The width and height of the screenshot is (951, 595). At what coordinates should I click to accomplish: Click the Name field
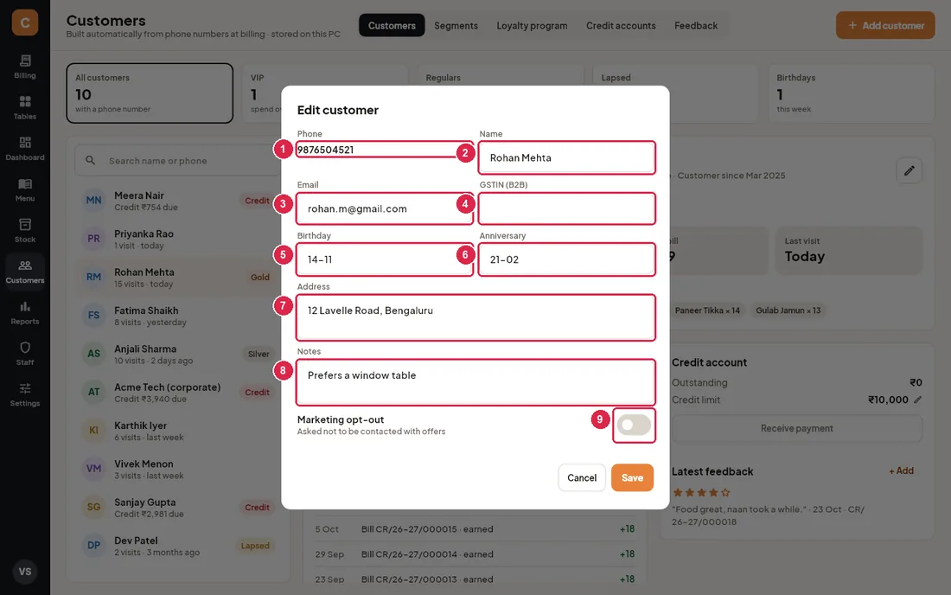566,157
